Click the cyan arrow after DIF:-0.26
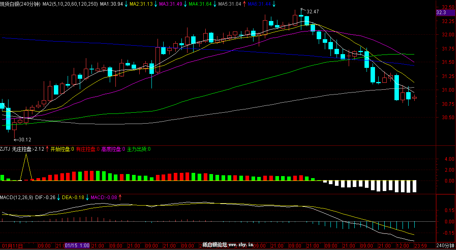 pyautogui.click(x=59, y=197)
